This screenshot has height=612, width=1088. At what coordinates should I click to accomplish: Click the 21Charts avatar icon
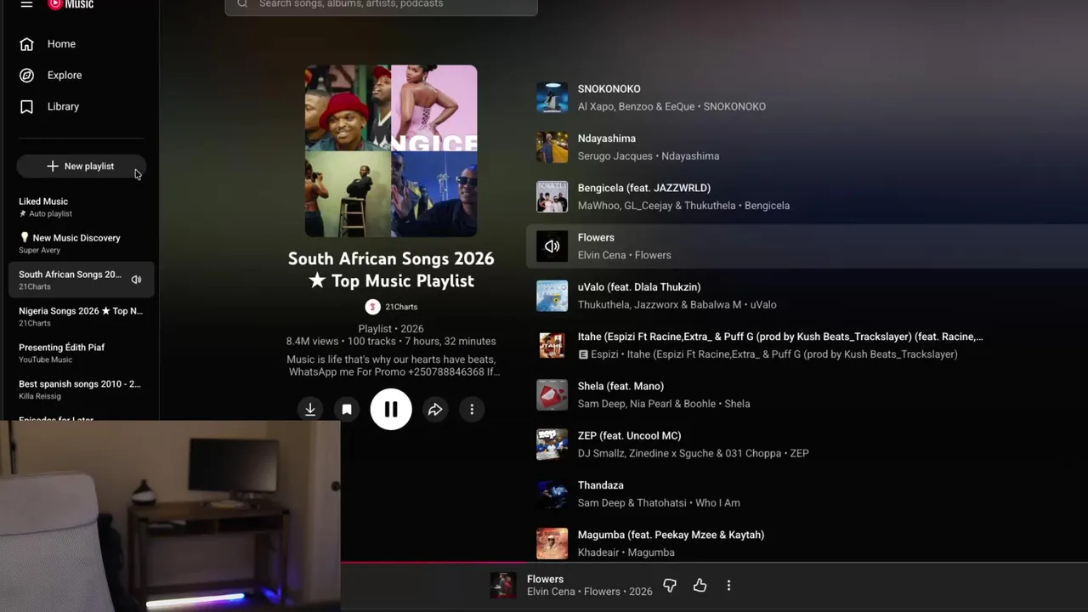(x=372, y=307)
